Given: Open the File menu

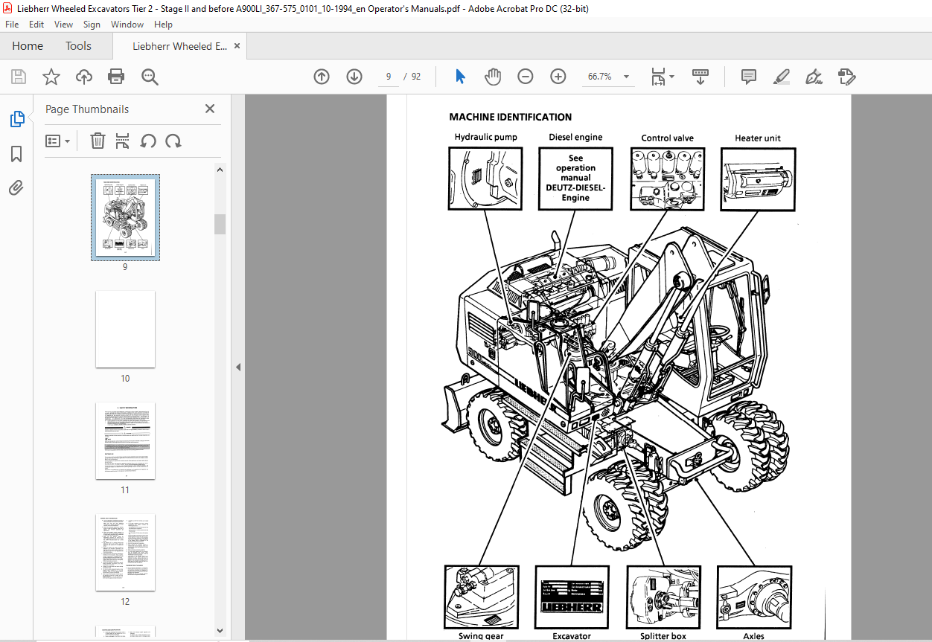Looking at the screenshot, I should click(x=12, y=25).
